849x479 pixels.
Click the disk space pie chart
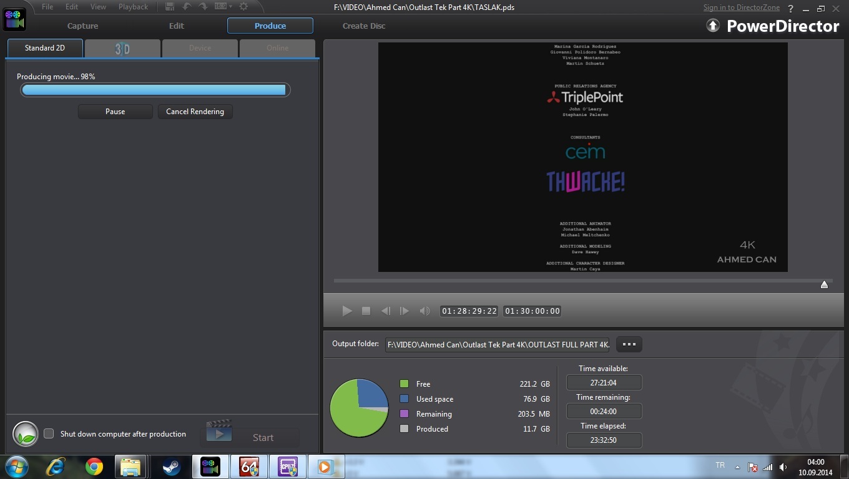coord(359,408)
